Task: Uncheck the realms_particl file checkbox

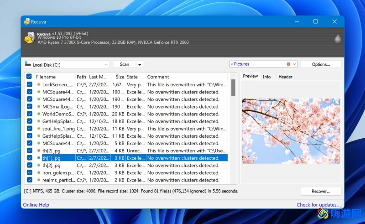Action: point(30,180)
